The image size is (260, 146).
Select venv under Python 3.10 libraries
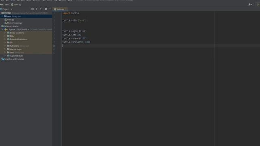pyautogui.click(x=12, y=52)
